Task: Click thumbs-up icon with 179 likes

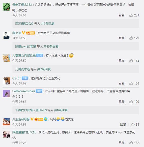Action: pyautogui.click(x=131, y=38)
